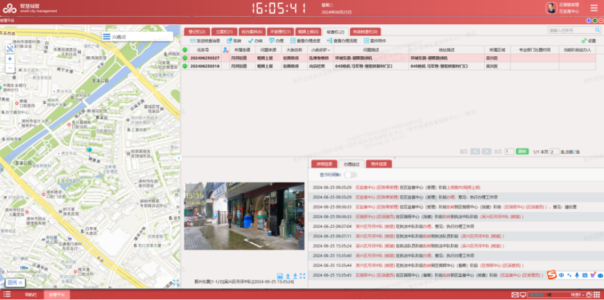Select the green status dot of task 202406250327
Viewport: 604px width, 300px height.
[185, 58]
